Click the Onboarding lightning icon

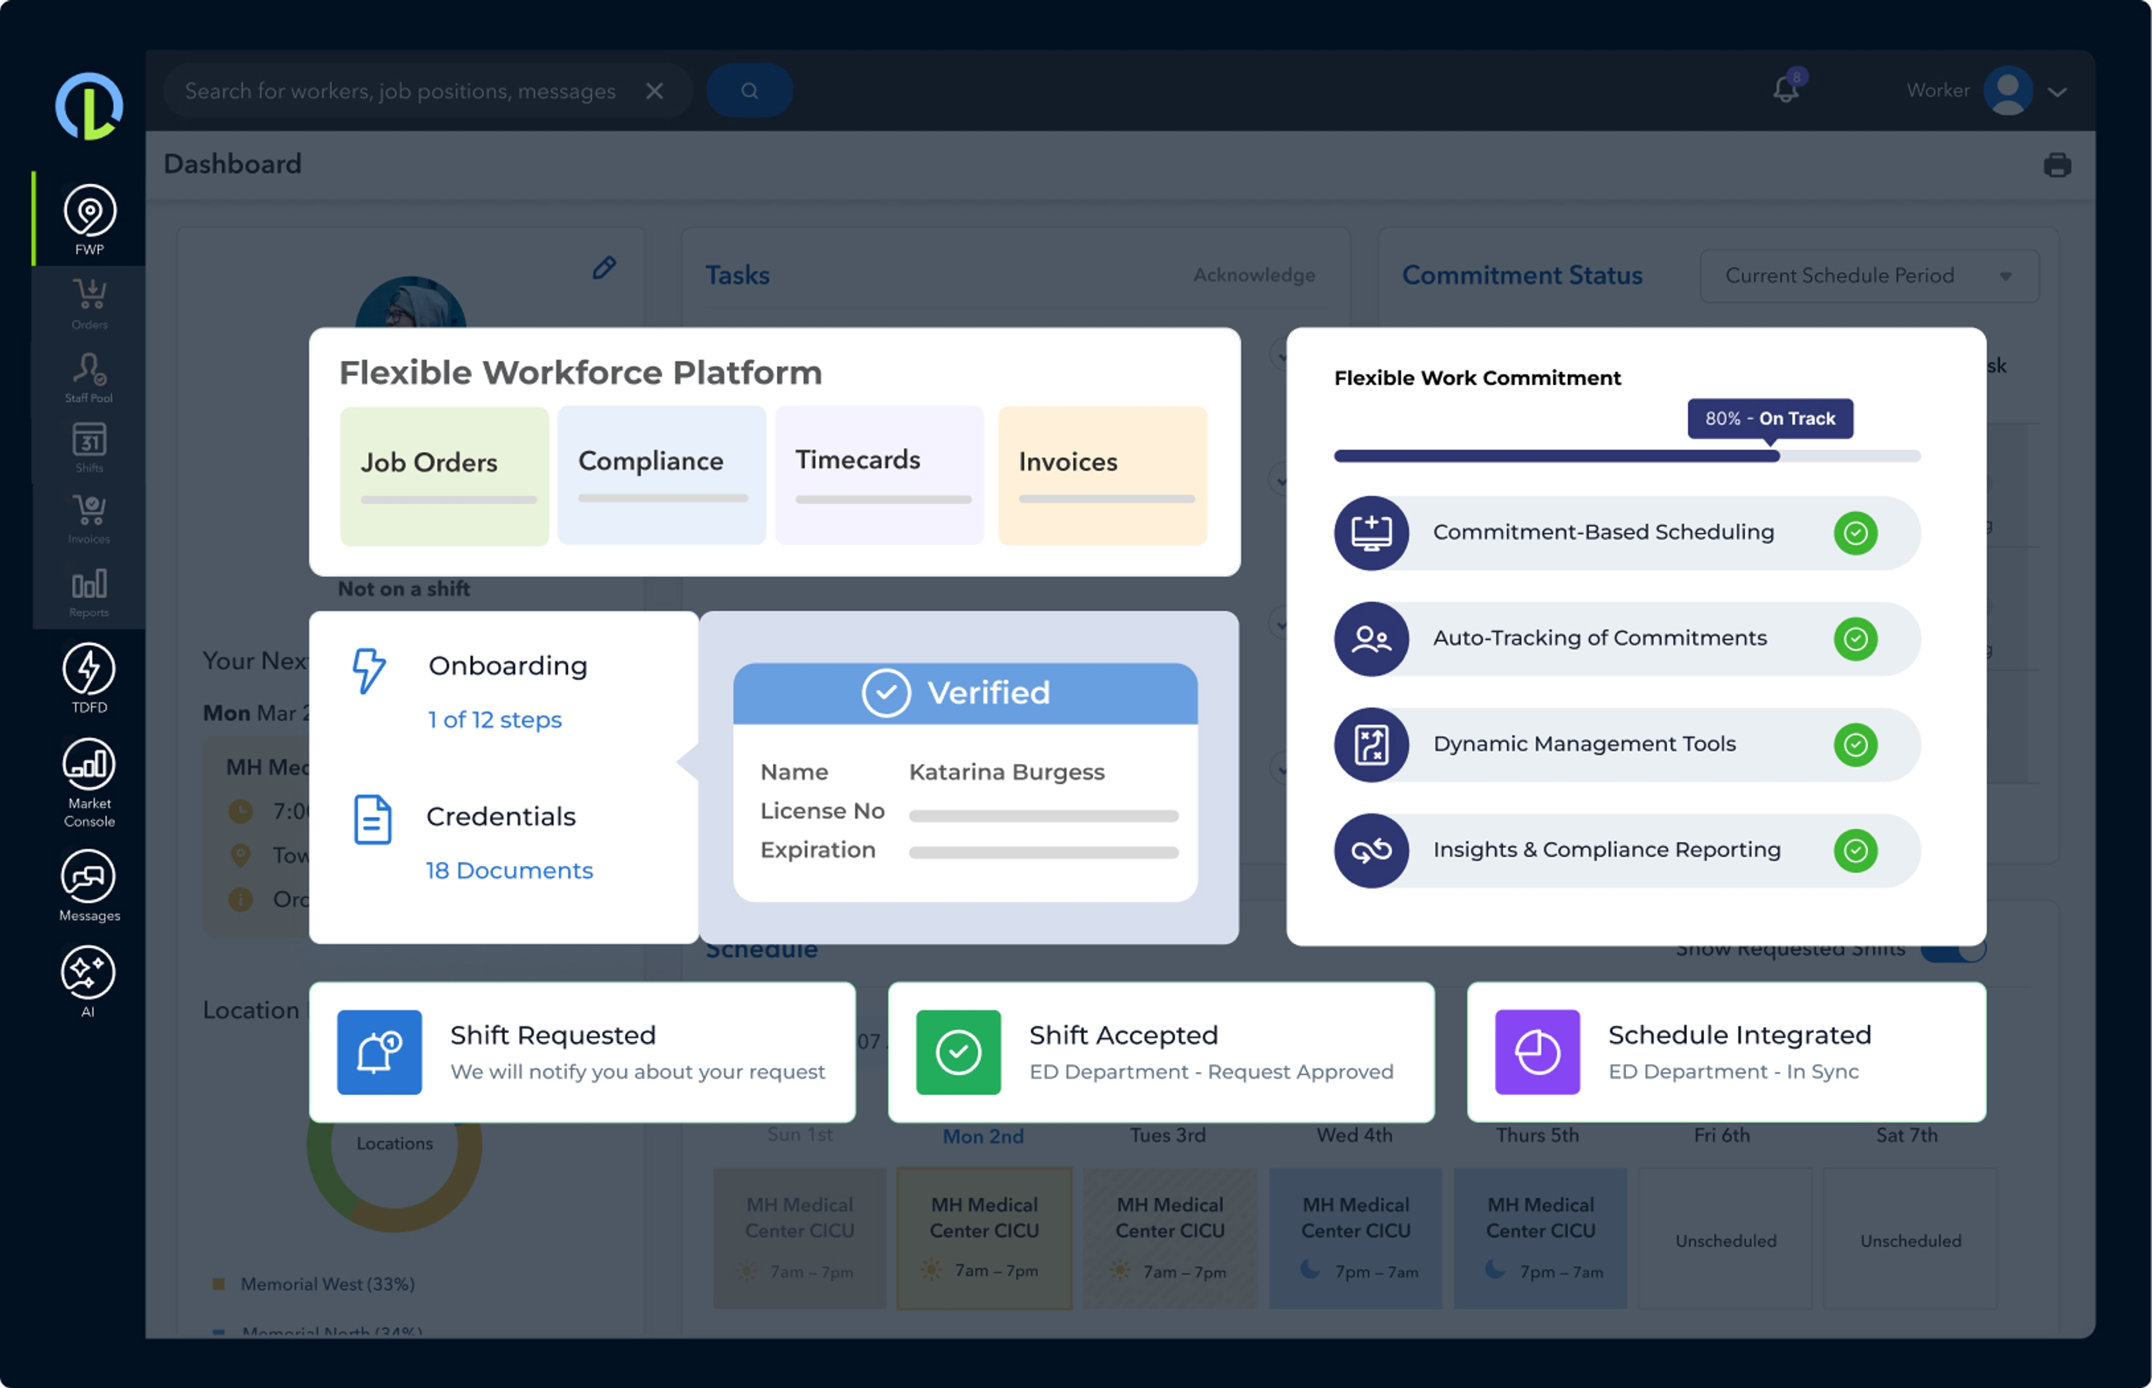(369, 671)
